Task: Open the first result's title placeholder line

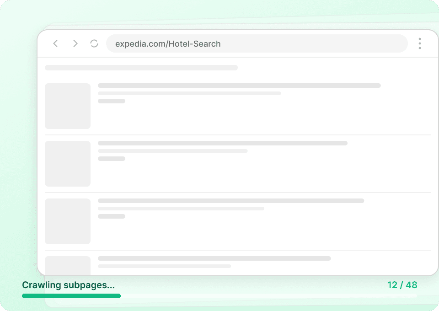Action: (239, 86)
